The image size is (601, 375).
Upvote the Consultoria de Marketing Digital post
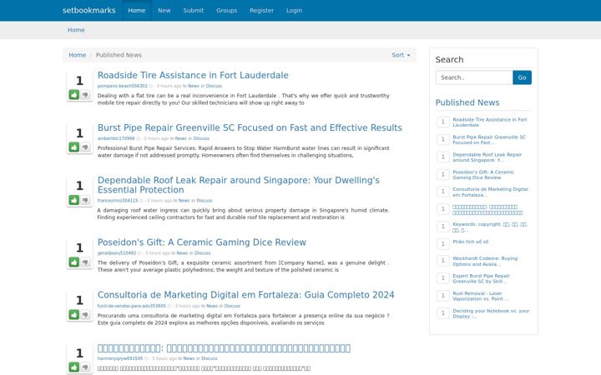click(74, 314)
